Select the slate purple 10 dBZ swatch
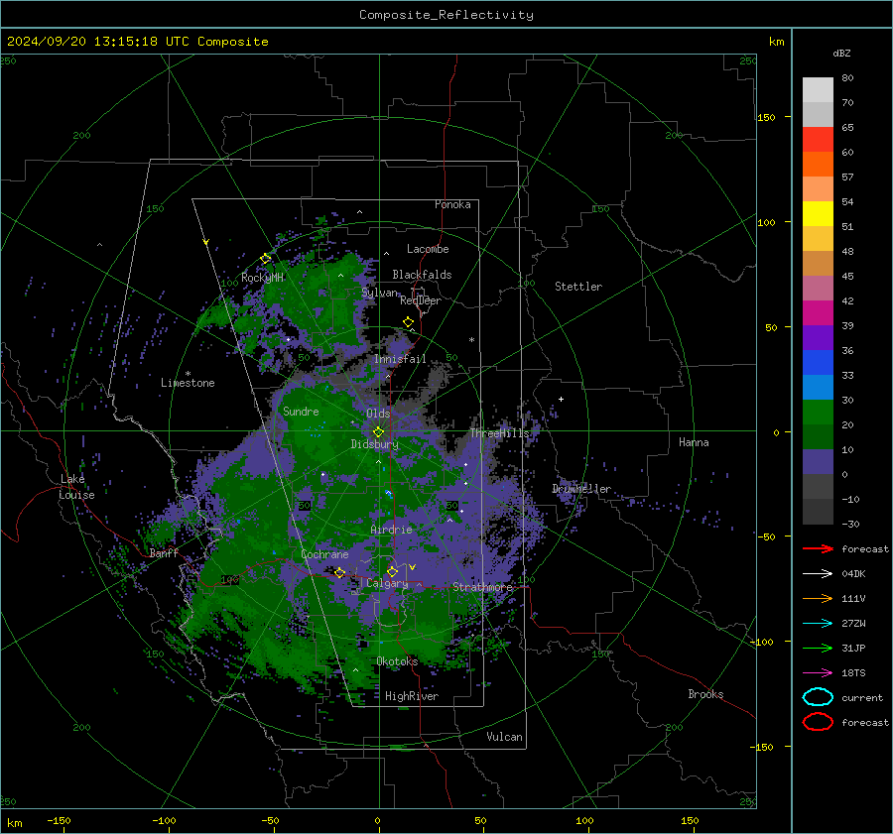 tap(818, 461)
